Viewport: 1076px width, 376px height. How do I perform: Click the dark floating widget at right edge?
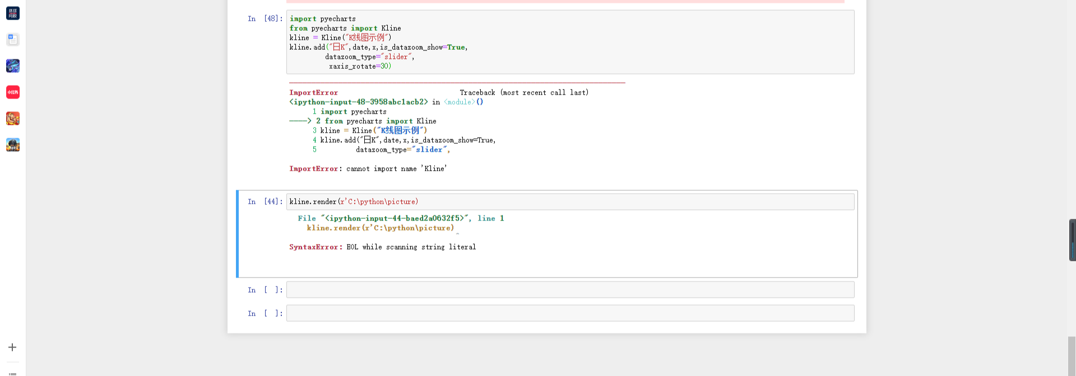tap(1072, 240)
